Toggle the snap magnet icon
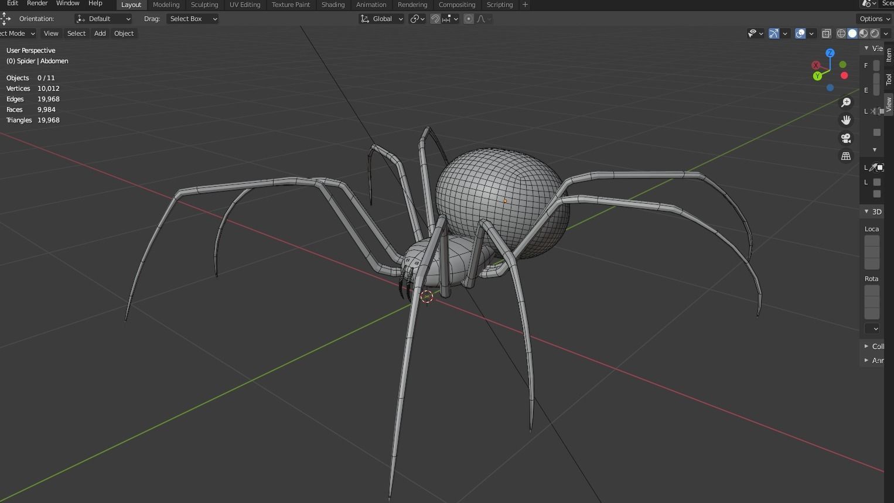 pos(435,19)
